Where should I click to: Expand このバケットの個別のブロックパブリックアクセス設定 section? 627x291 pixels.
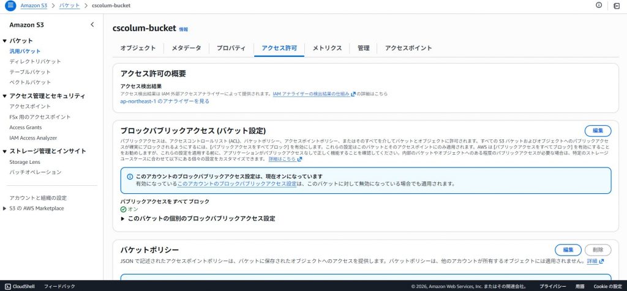tap(122, 218)
